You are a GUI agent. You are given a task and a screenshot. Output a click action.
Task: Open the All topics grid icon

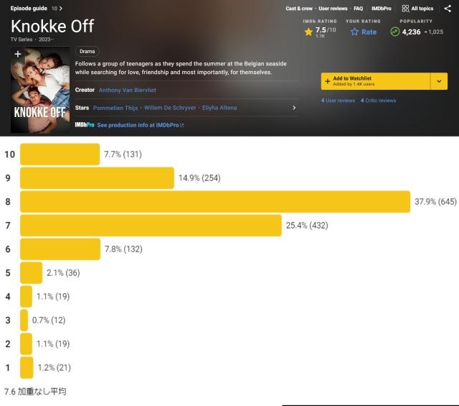click(406, 9)
